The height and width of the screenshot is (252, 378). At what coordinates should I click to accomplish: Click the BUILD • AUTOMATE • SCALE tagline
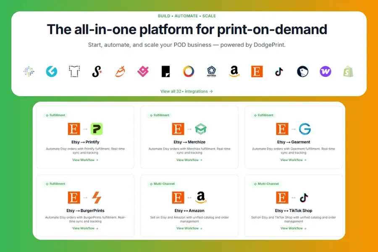[x=187, y=16]
